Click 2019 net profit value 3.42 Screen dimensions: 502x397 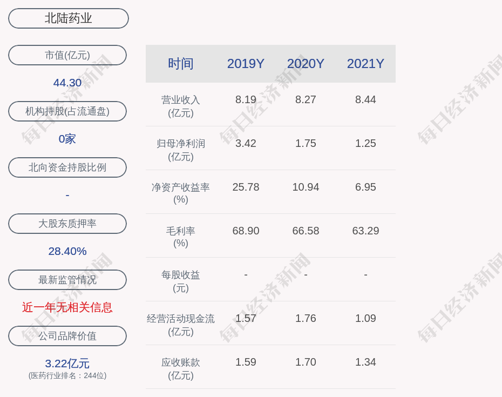(x=246, y=143)
